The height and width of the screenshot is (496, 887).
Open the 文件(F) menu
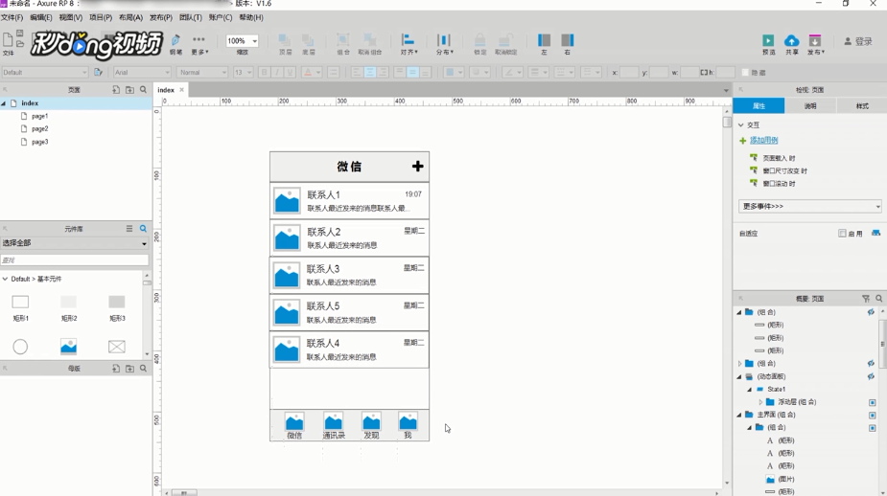(x=12, y=17)
